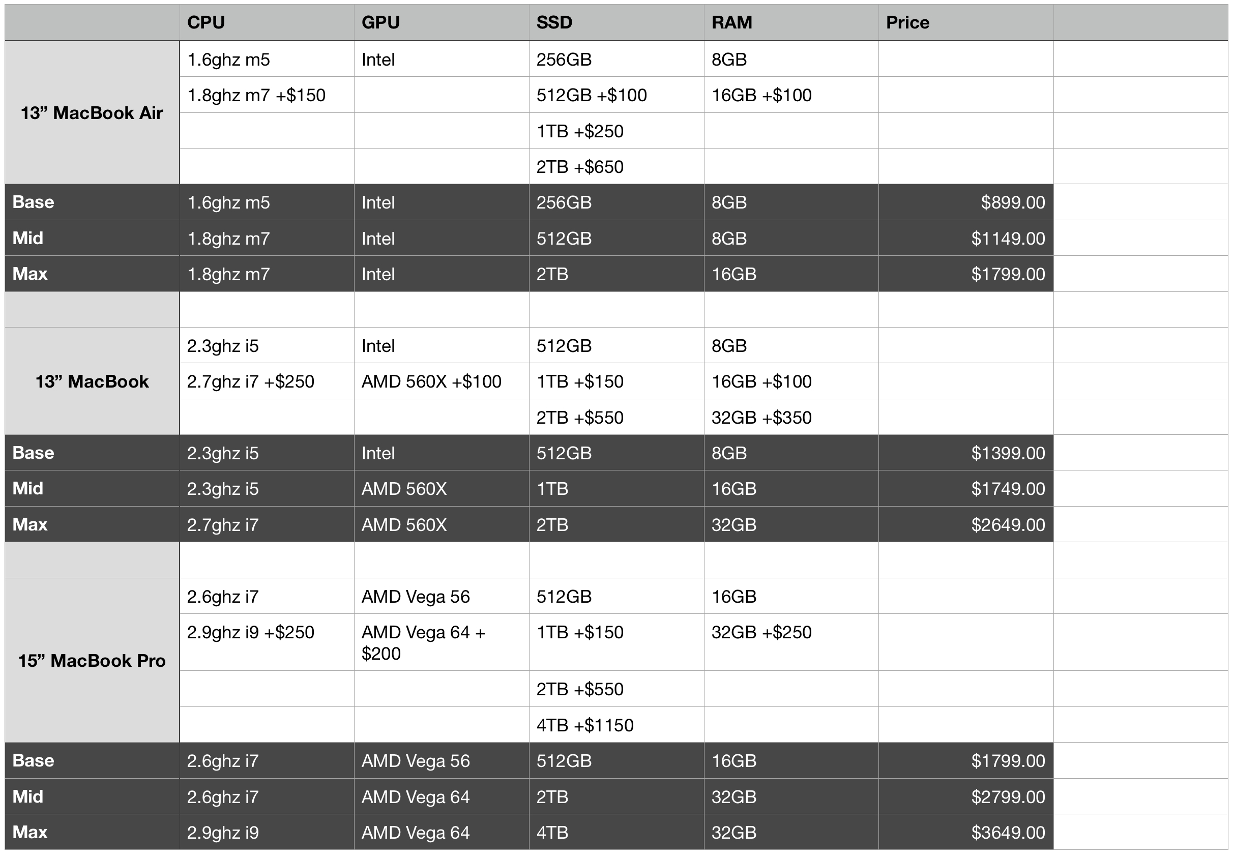
Task: Select the Price column header
Action: (x=966, y=22)
